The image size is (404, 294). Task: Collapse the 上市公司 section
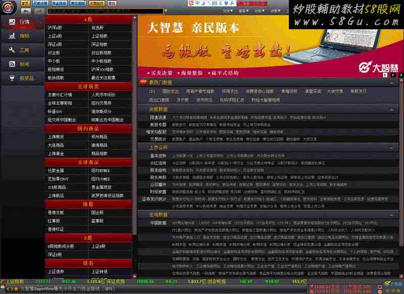pyautogui.click(x=392, y=148)
